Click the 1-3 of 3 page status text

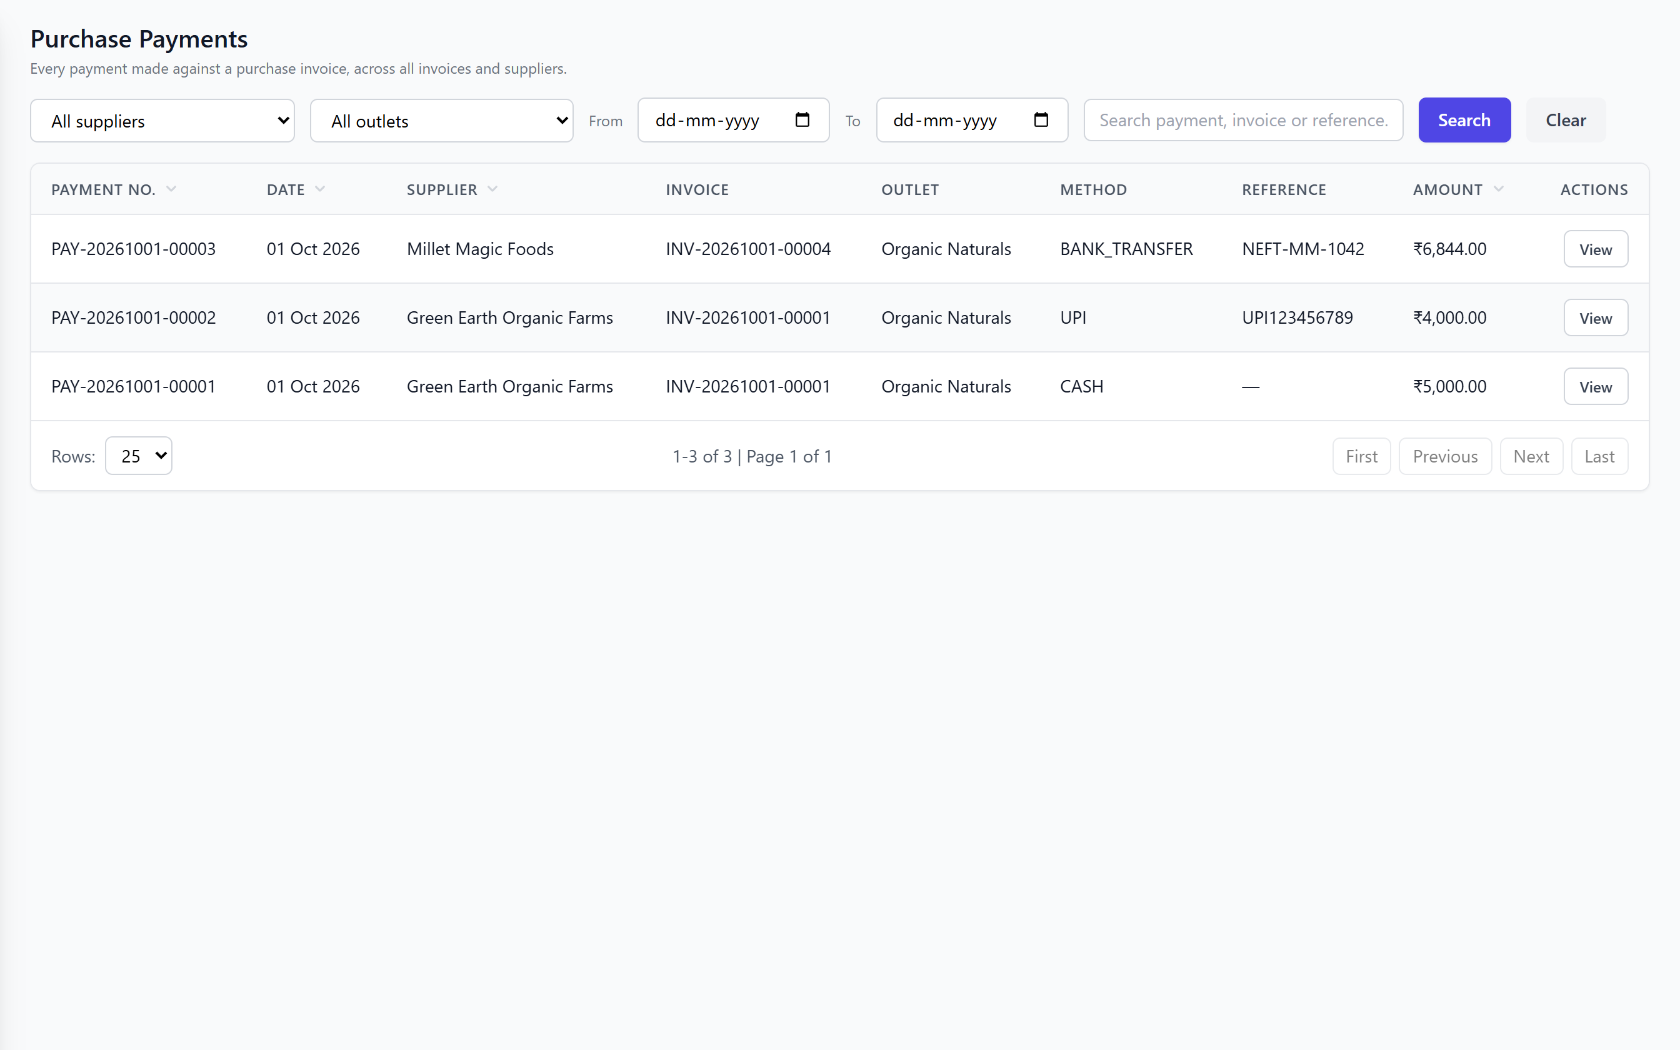pyautogui.click(x=752, y=456)
